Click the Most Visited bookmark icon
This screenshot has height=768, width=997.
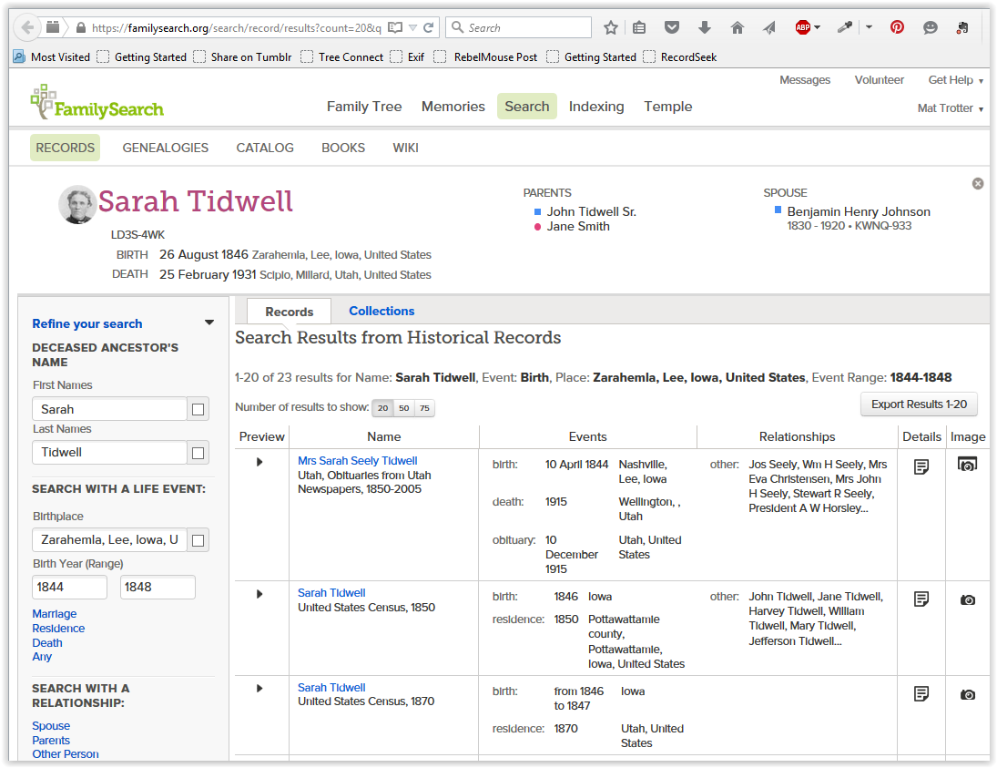[19, 56]
